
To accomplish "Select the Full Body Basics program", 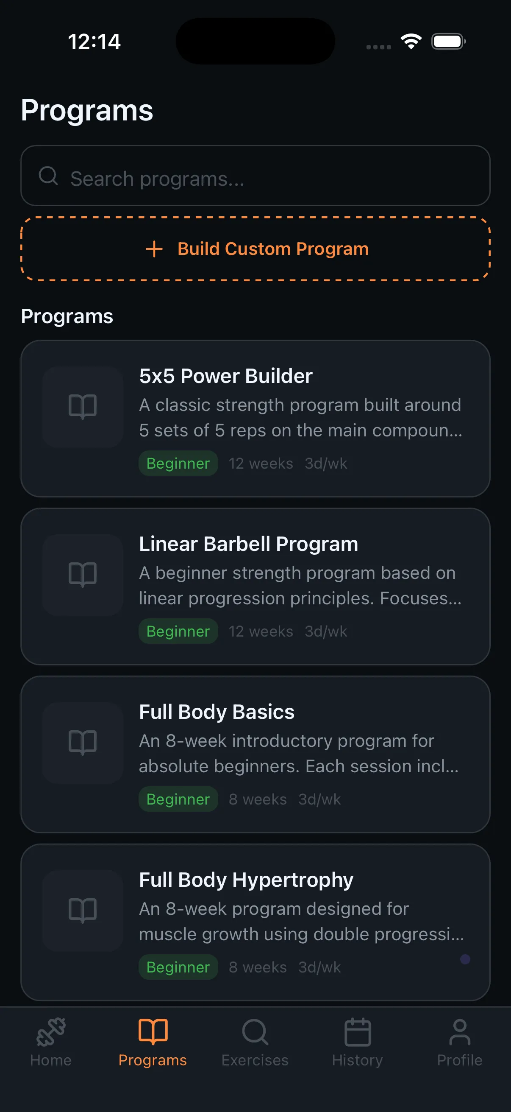I will pyautogui.click(x=255, y=755).
